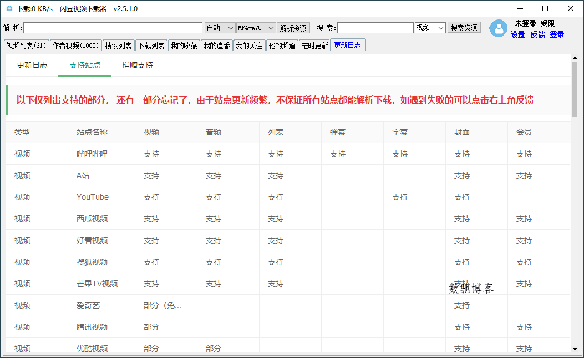
Task: Minimize the 闪豆视频下载器 window
Action: click(520, 8)
